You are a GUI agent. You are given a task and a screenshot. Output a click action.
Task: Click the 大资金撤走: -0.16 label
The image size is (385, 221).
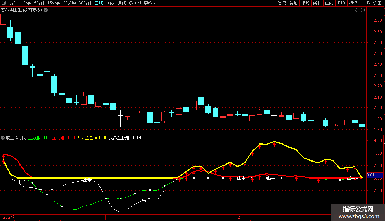(125, 138)
